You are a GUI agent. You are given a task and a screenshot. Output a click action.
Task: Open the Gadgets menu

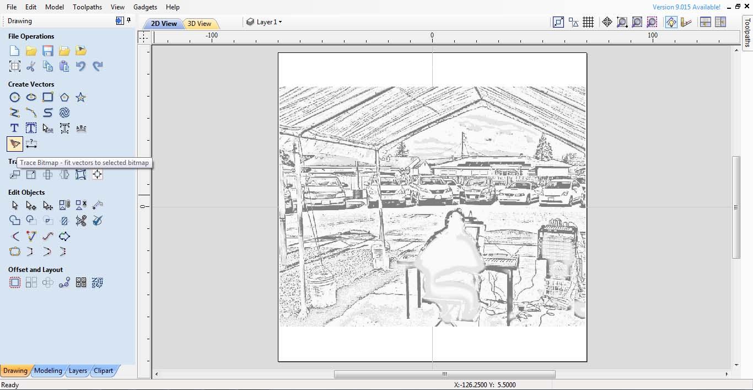click(145, 7)
